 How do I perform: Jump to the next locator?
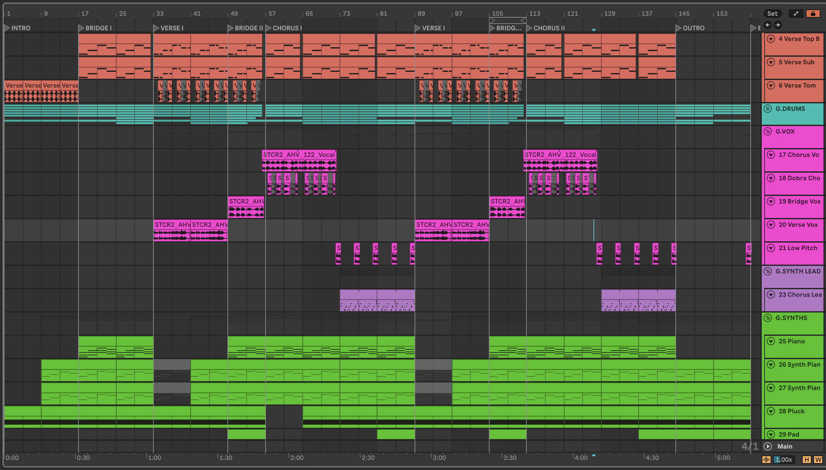point(778,25)
